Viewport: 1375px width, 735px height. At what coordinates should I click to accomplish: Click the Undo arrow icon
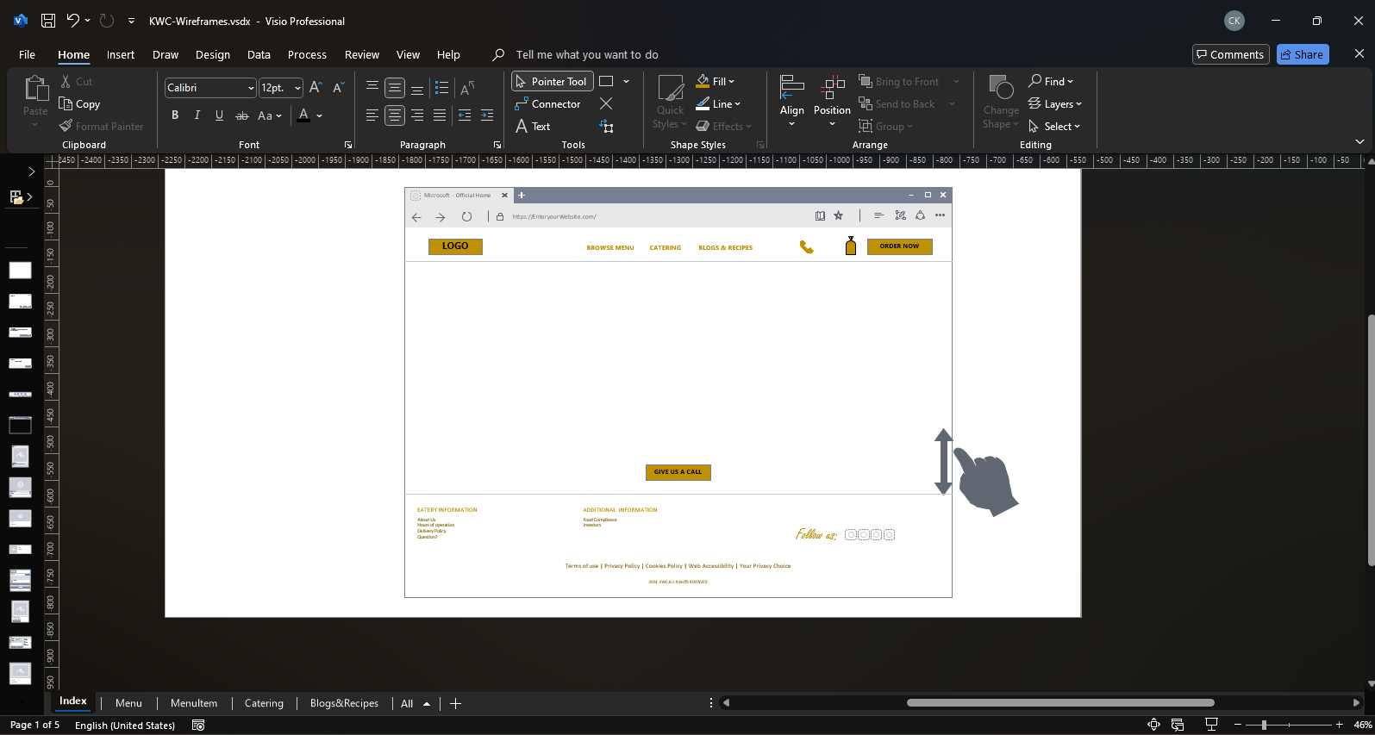(73, 21)
